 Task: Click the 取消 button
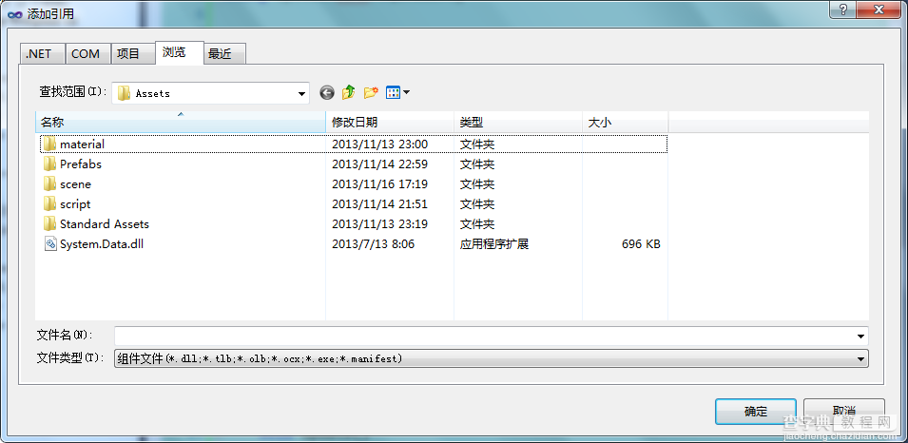point(843,412)
